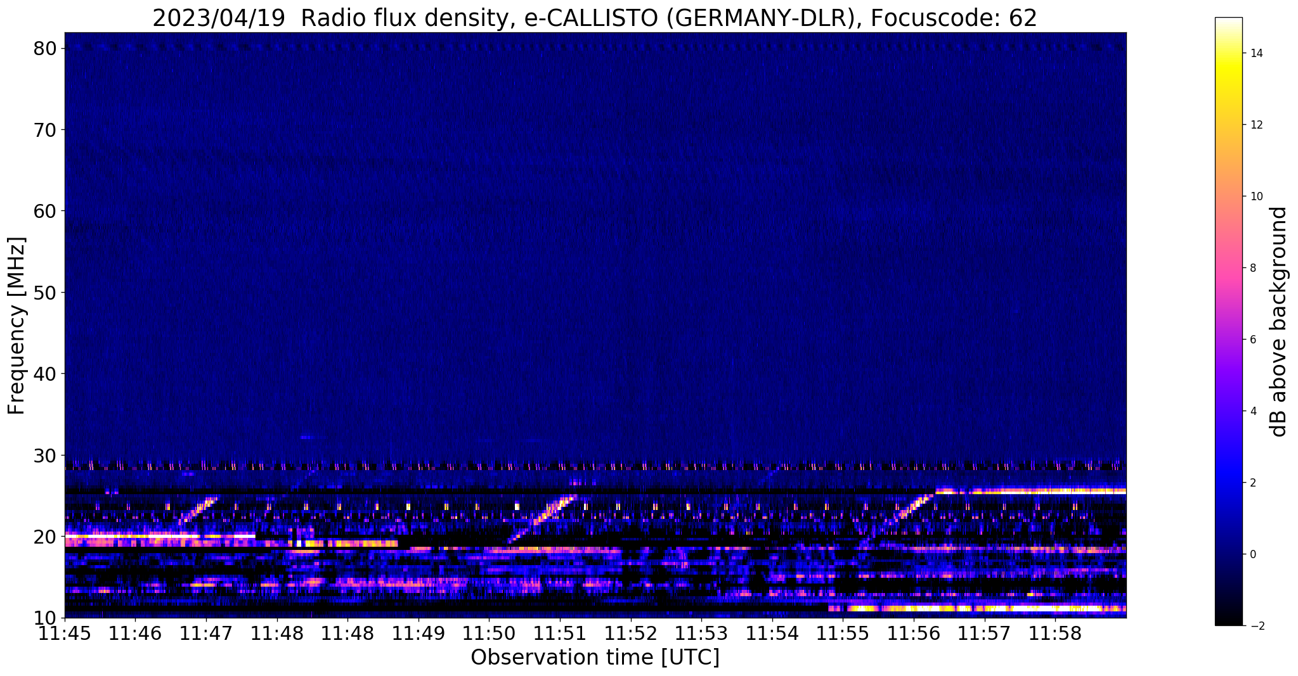Click the 2 tick on the colorbar
The height and width of the screenshot is (676, 1298).
click(1253, 483)
